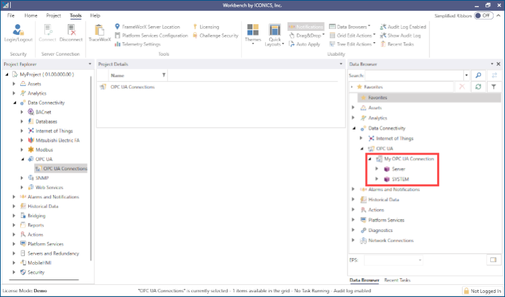Click the filter funnel icon in Data Browser
Image resolution: width=505 pixels, height=297 pixels.
[x=494, y=87]
